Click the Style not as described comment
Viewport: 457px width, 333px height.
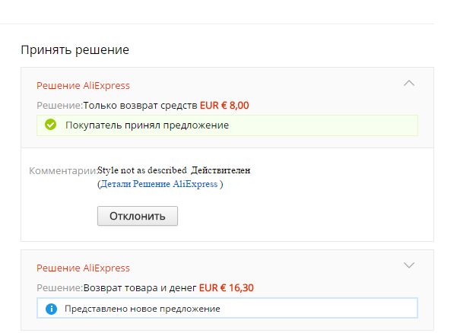tap(142, 170)
